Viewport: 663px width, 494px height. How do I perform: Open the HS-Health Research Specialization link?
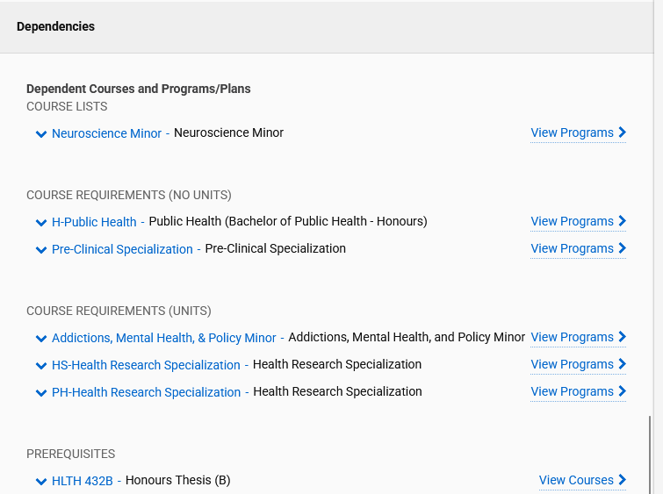point(146,366)
